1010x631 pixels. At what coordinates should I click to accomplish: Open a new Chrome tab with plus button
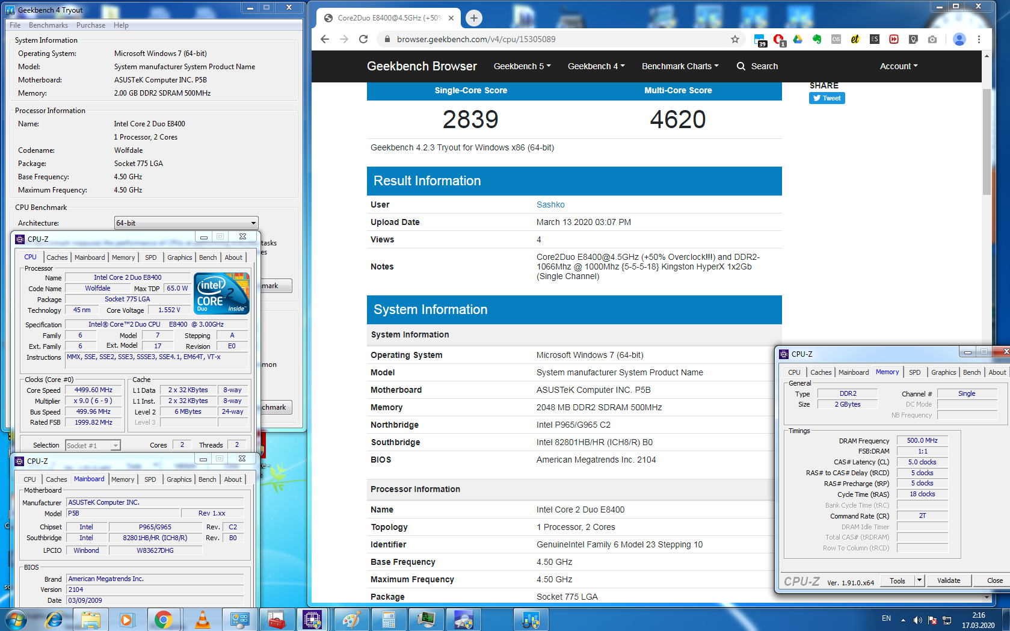pyautogui.click(x=474, y=18)
